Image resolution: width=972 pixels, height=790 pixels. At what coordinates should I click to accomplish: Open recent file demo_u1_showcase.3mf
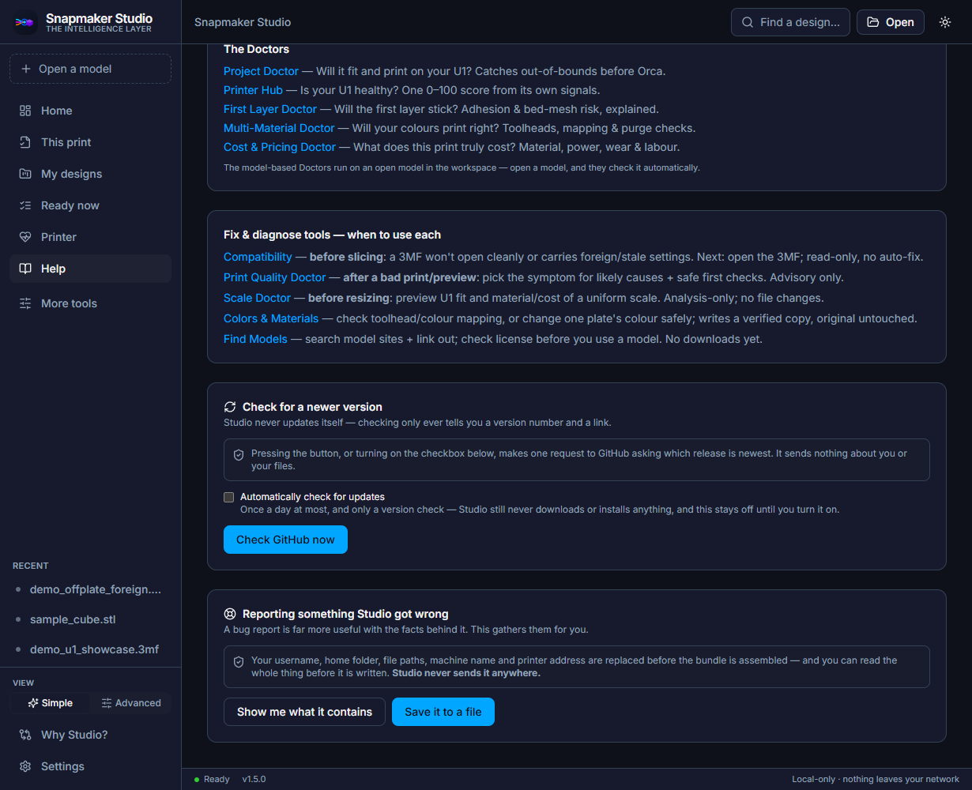pyautogui.click(x=90, y=649)
